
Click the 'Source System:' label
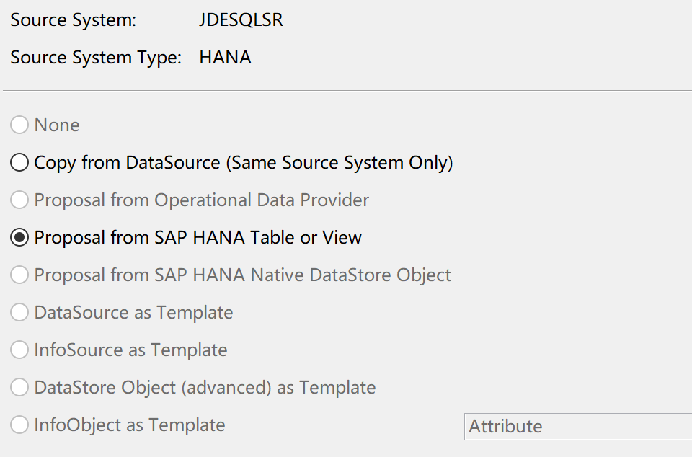(73, 20)
